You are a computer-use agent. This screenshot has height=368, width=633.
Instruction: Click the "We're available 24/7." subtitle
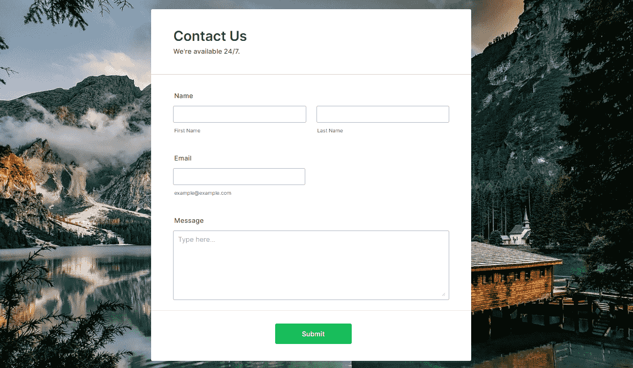click(x=207, y=52)
